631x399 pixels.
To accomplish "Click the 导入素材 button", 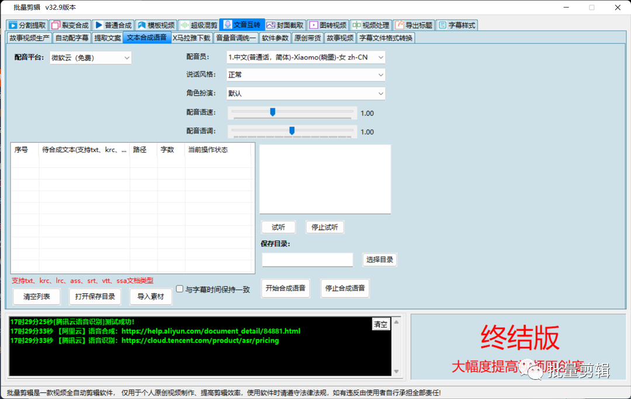I will [151, 296].
